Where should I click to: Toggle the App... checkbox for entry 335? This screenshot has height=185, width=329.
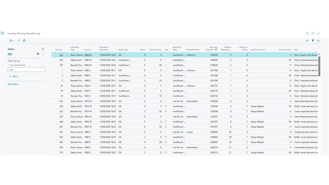(x=166, y=112)
